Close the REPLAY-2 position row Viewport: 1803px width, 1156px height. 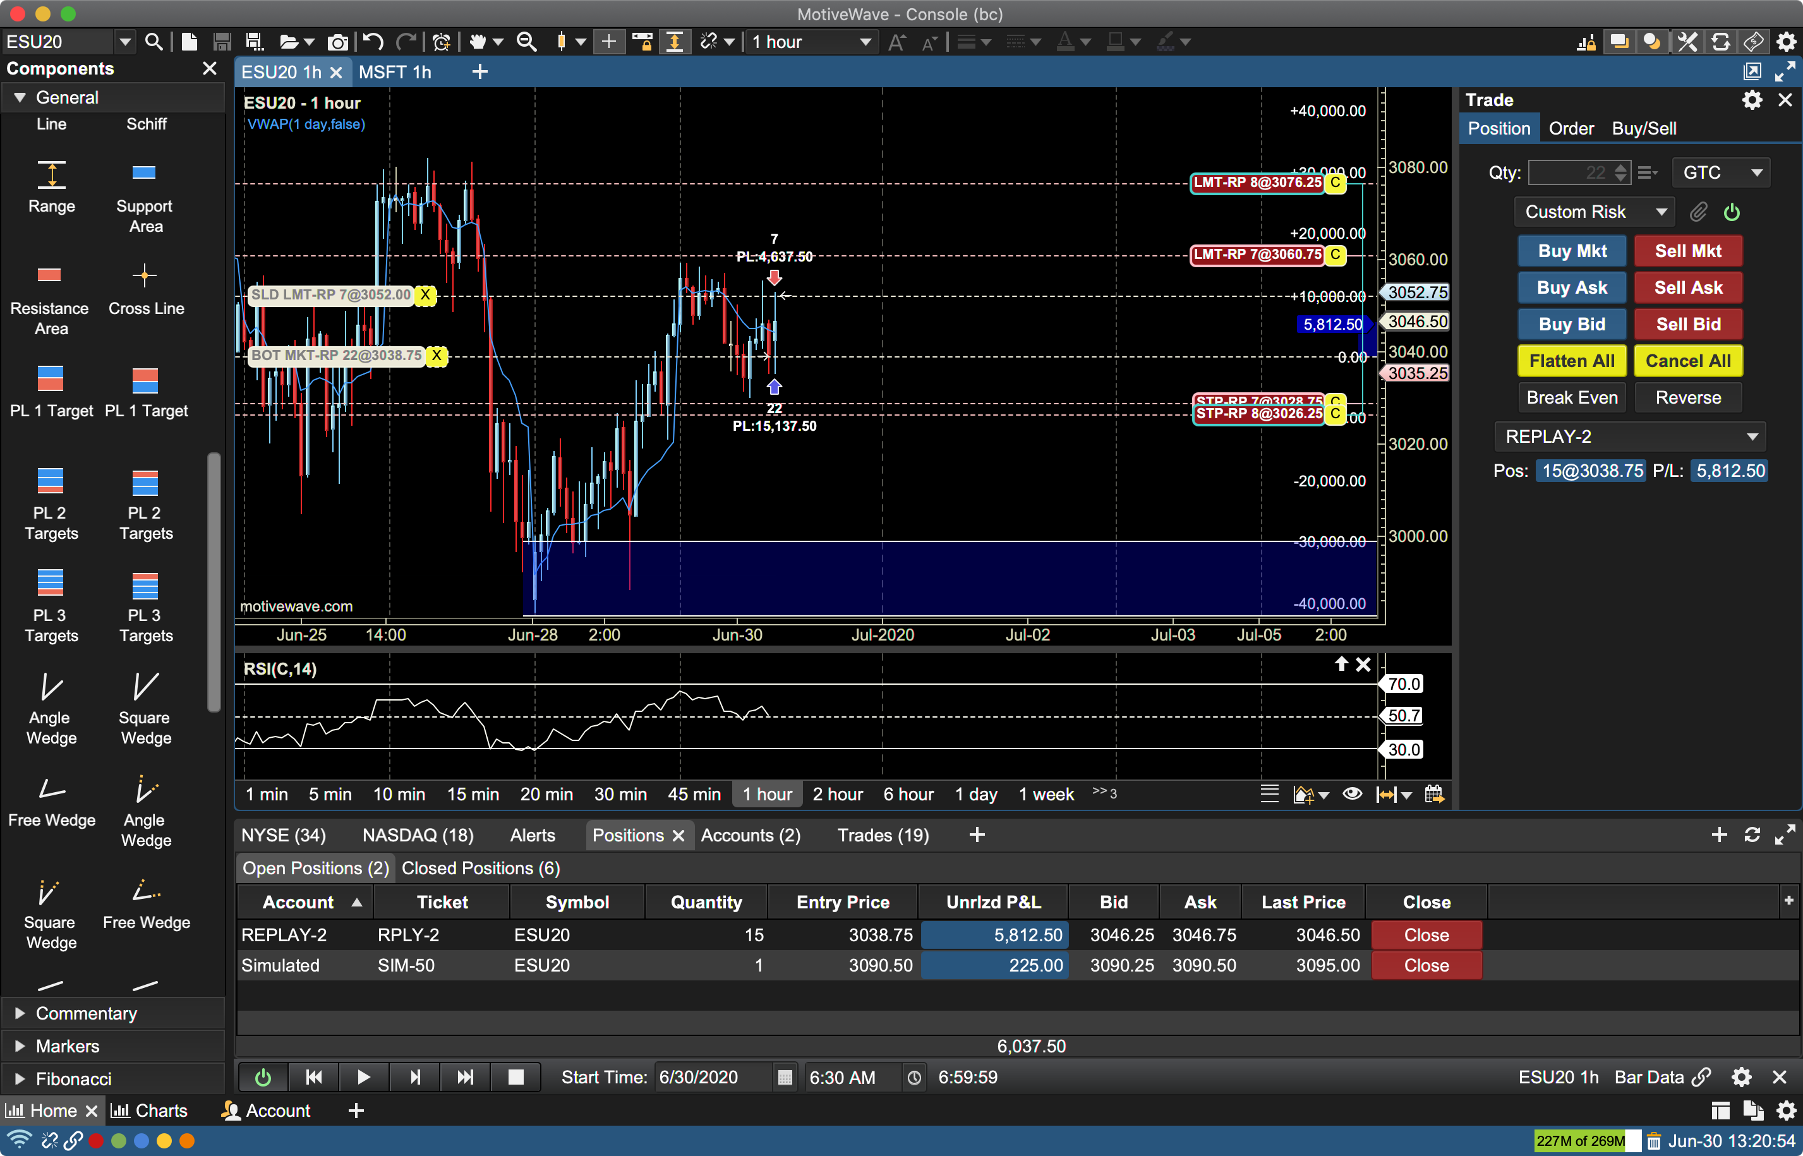pyautogui.click(x=1426, y=934)
